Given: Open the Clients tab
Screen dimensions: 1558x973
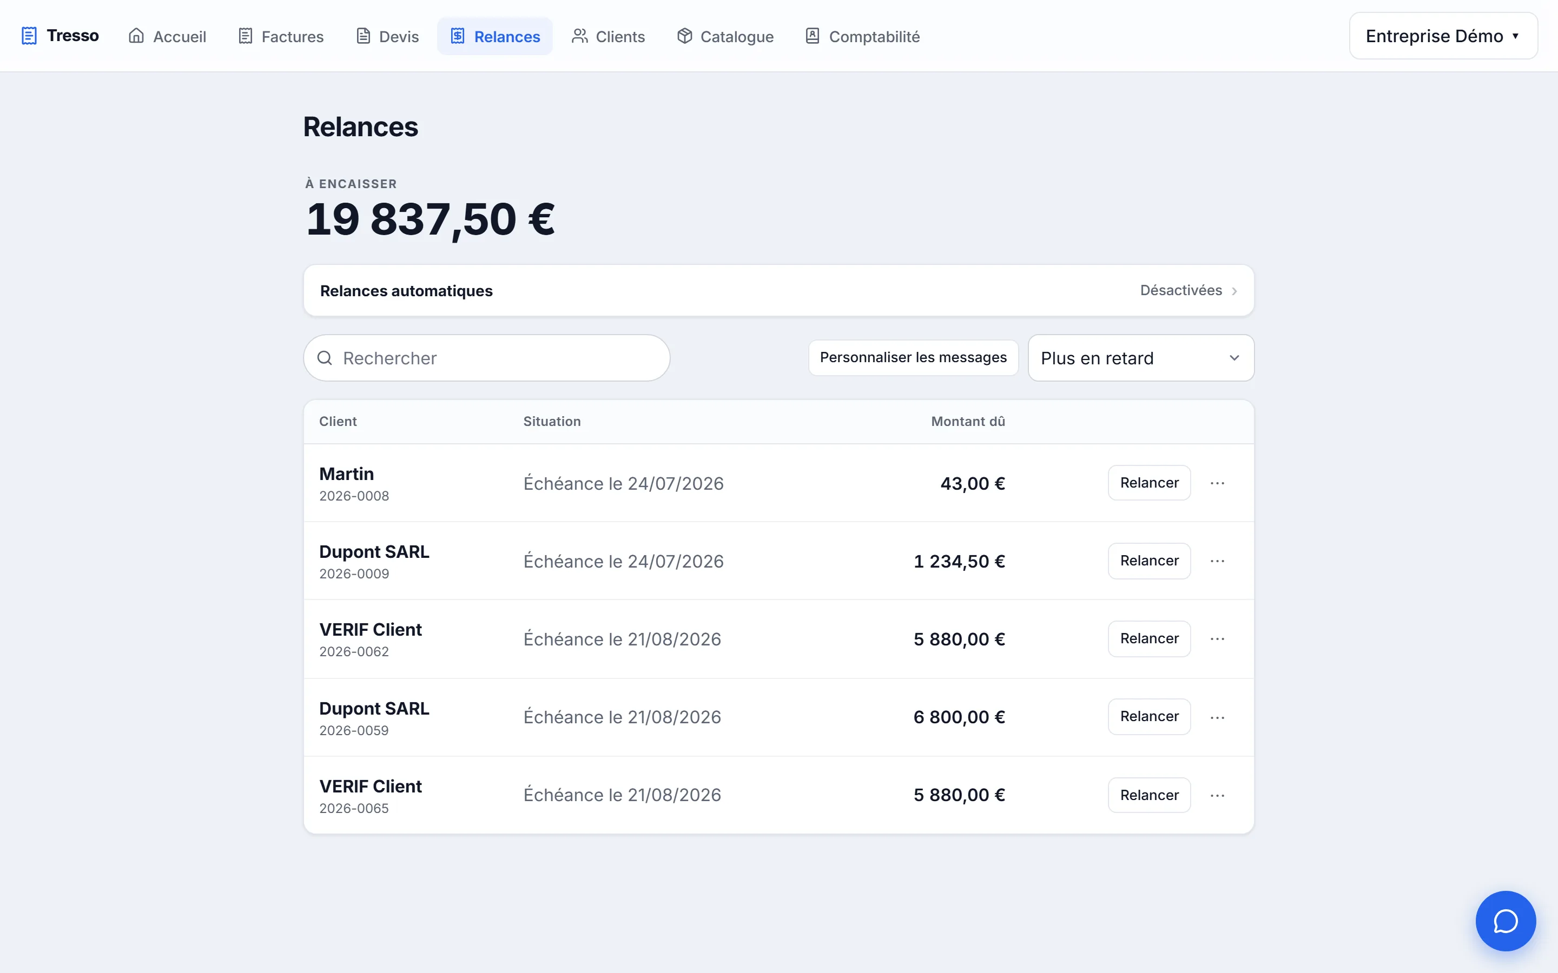Looking at the screenshot, I should click(609, 36).
